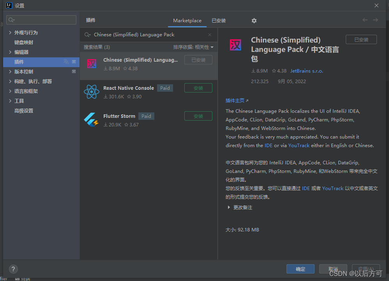This screenshot has height=281, width=389.
Task: Click the Flutter Storm plugin icon
Action: (x=91, y=120)
